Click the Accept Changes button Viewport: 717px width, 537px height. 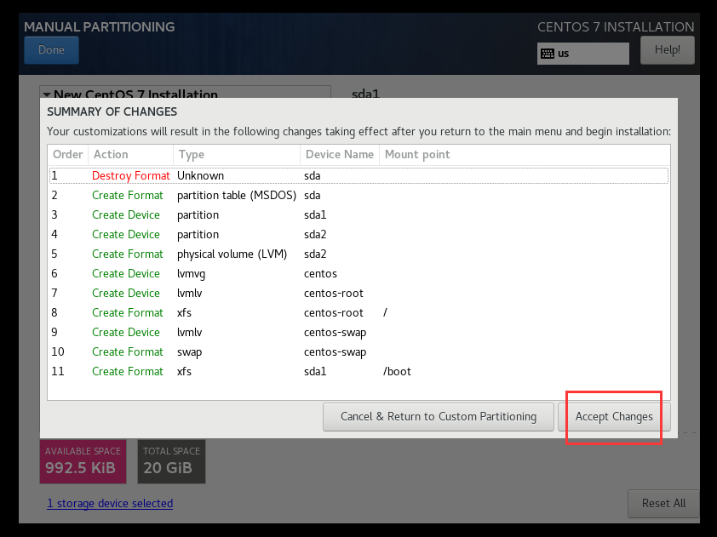coord(614,417)
